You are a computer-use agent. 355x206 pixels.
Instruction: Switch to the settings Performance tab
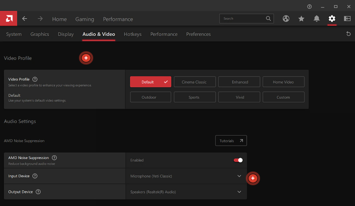(164, 34)
